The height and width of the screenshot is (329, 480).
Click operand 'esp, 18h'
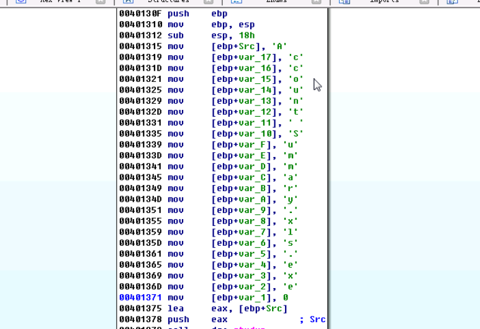click(233, 35)
